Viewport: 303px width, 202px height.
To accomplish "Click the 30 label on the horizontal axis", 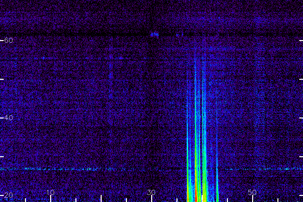I will tap(151, 192).
